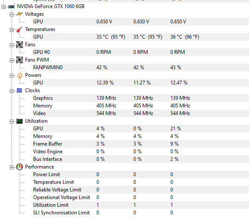
Task: Select the Operational Voltage Limit row
Action: (141, 197)
